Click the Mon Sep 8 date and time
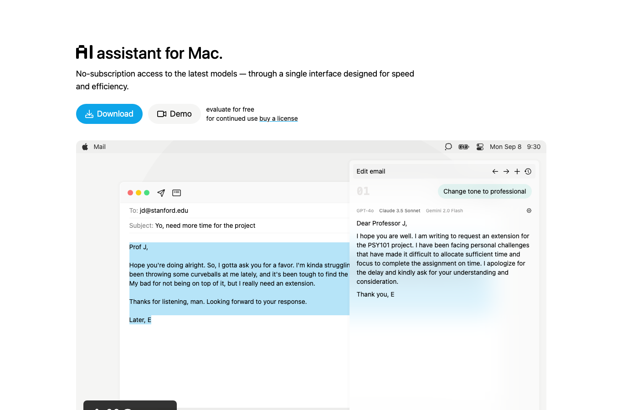622x410 pixels. point(515,147)
